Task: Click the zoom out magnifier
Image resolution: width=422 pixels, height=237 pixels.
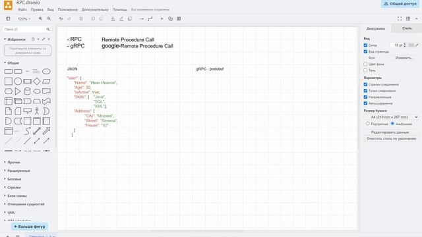Action: point(49,19)
